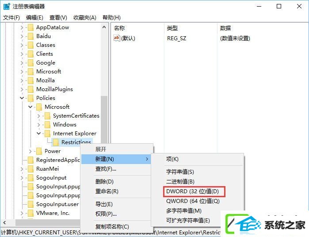
Task: Open the 编辑(E) menu
Action: (34, 18)
